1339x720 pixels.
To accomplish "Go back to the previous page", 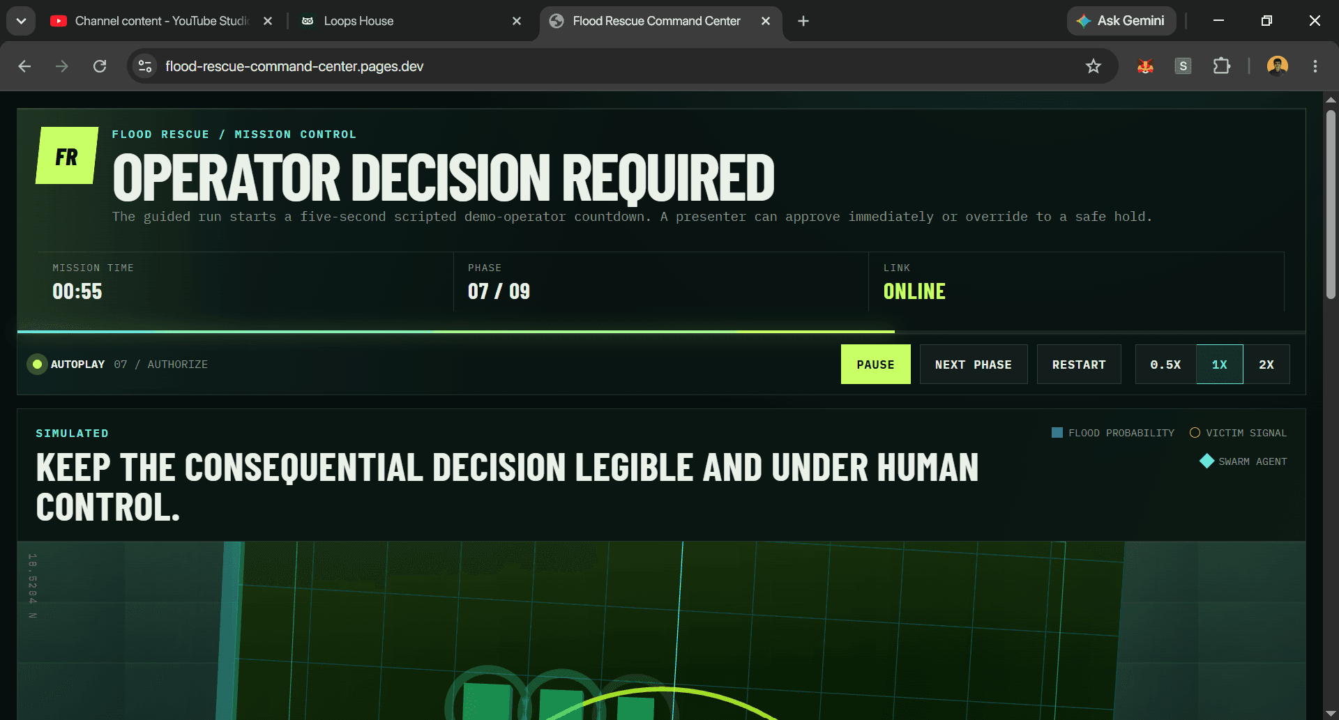I will tap(24, 66).
